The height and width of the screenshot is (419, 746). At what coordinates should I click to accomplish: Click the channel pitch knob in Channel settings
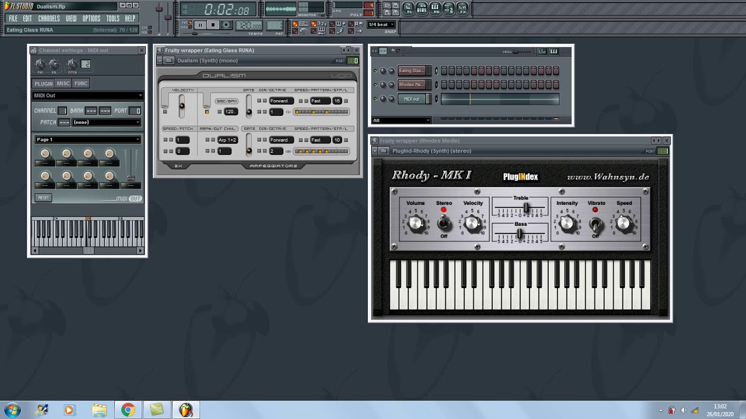[72, 64]
